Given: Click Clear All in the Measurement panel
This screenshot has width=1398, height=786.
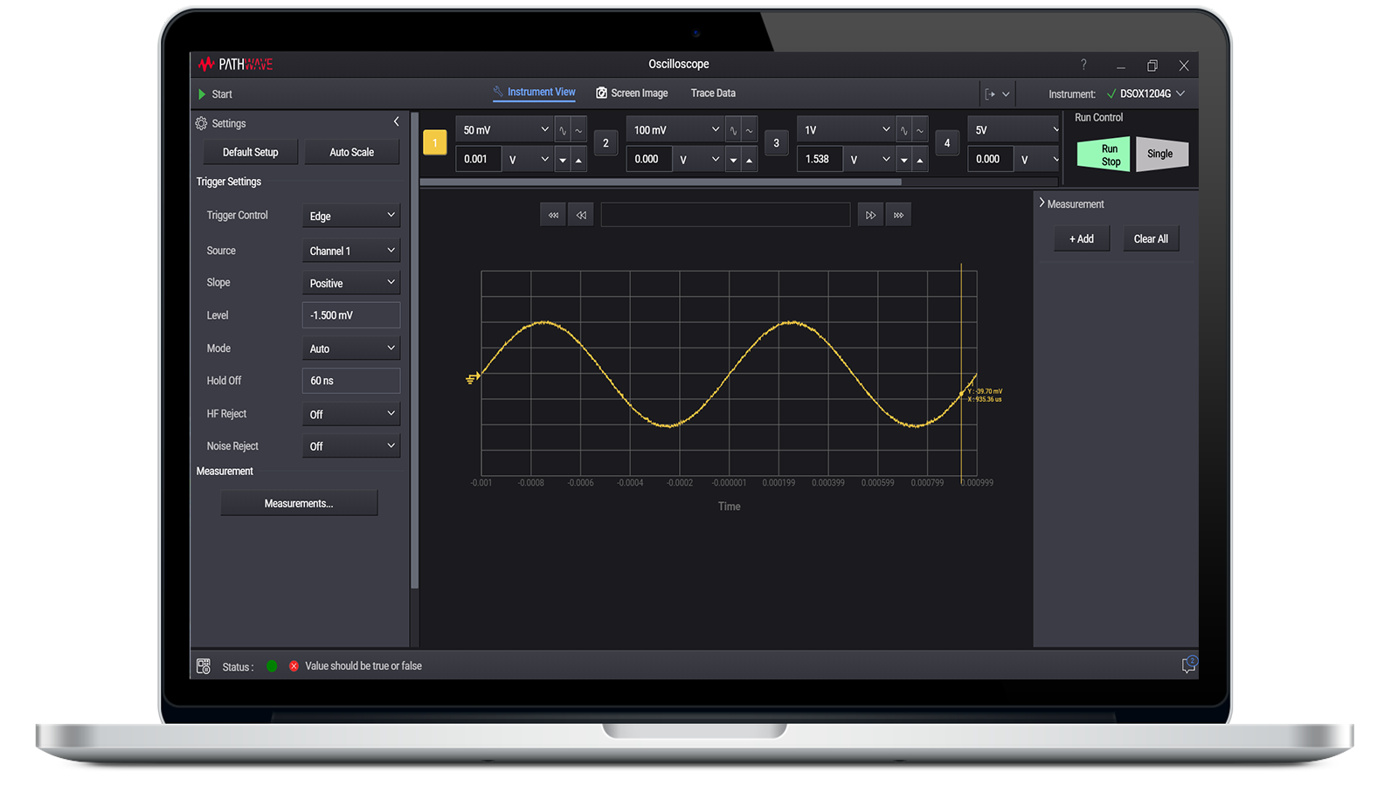Looking at the screenshot, I should 1151,238.
